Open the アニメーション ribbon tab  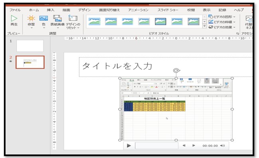(138, 10)
